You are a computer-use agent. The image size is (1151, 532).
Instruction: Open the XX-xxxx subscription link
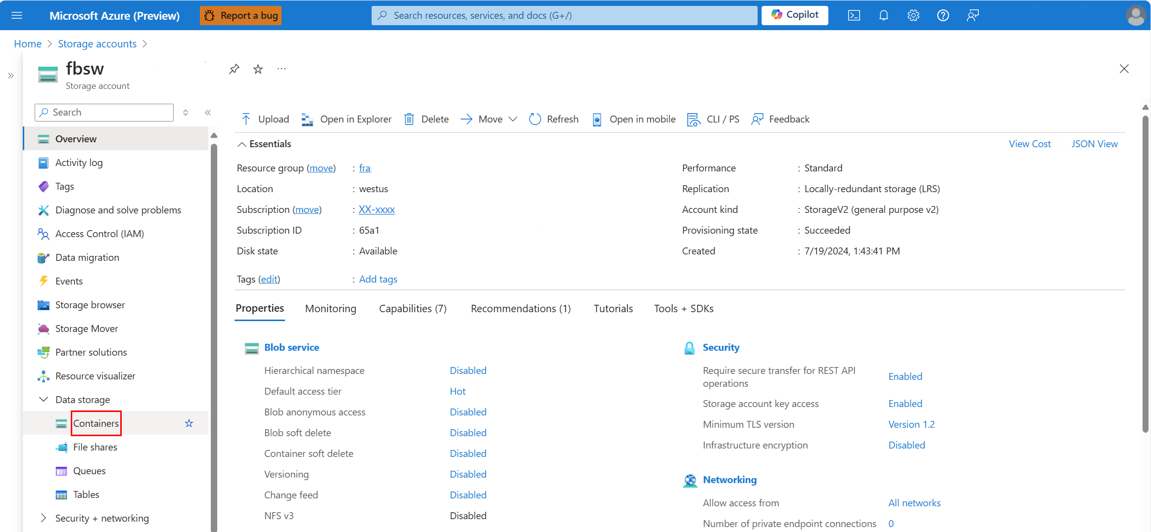[x=377, y=209]
